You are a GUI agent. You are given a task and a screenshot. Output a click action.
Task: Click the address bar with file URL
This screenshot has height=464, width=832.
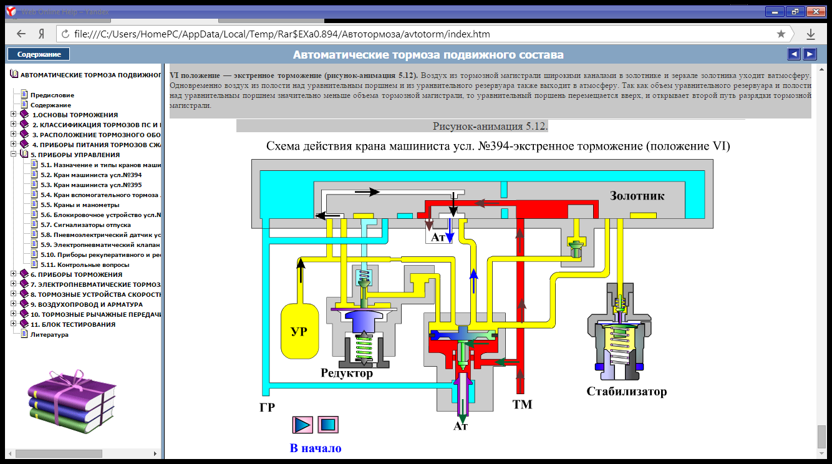click(424, 34)
